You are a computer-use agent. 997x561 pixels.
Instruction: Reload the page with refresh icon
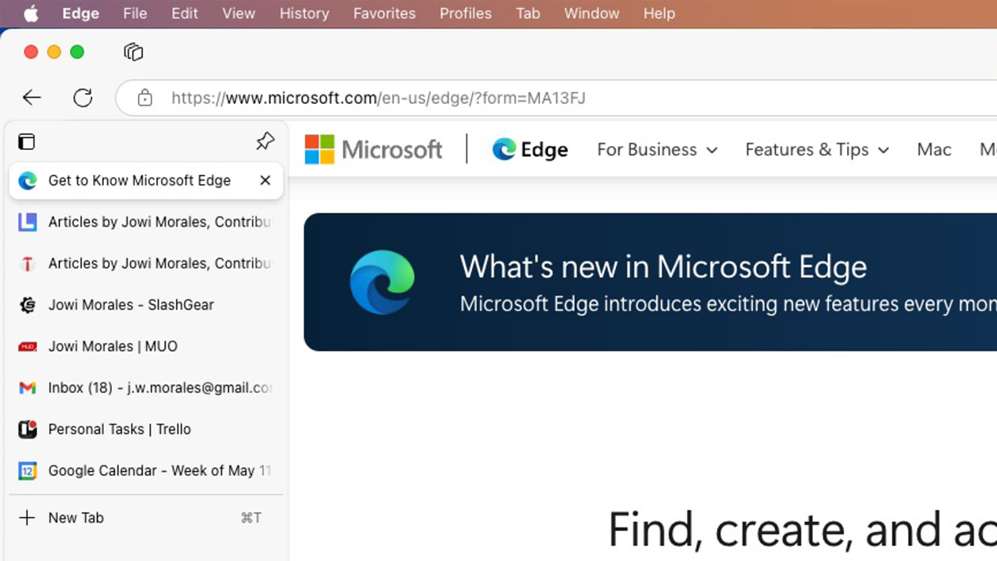(83, 98)
